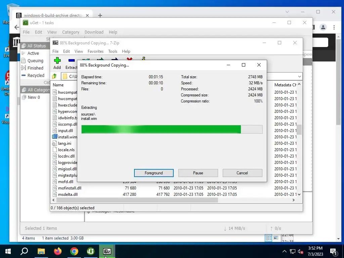Open Chrome's three-dot menu
This screenshot has height=258, width=344.
(334, 27)
